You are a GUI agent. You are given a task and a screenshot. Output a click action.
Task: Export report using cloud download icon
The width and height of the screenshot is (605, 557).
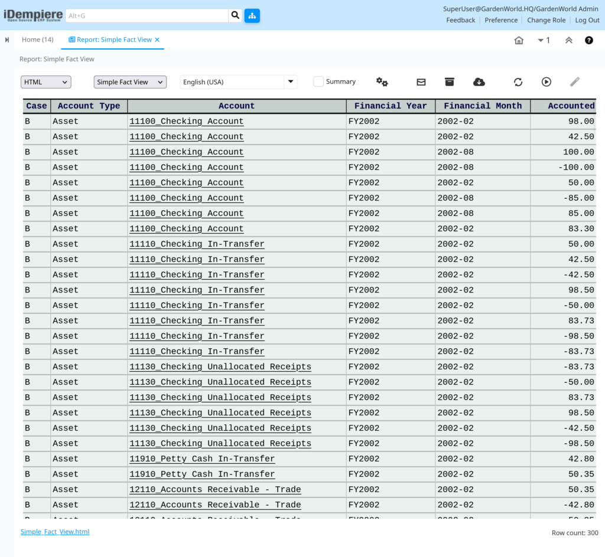click(479, 81)
